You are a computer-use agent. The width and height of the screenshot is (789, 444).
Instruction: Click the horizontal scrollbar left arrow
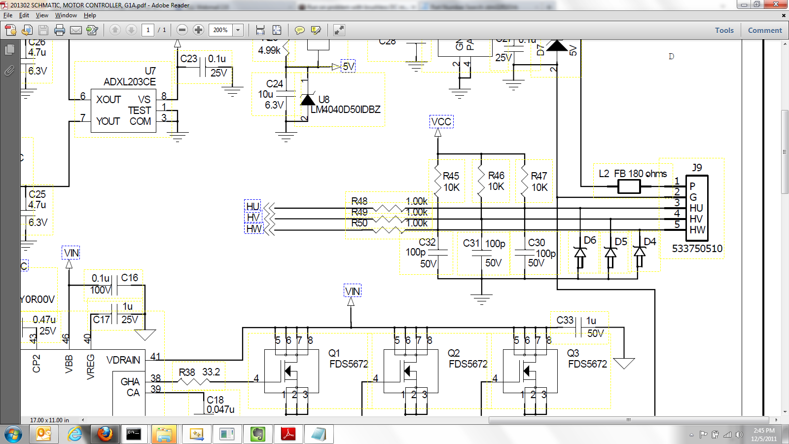(x=82, y=420)
